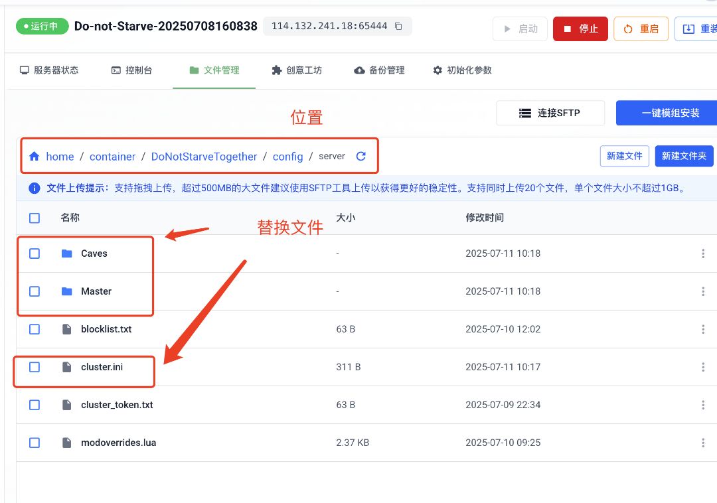Viewport: 717px width, 503px height.
Task: Check the cluster.ini checkbox
Action: (x=35, y=367)
